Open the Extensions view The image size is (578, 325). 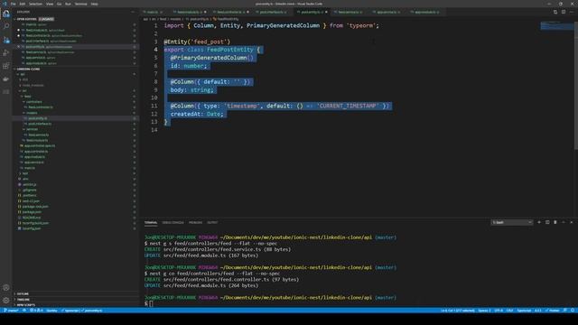coord(6,66)
